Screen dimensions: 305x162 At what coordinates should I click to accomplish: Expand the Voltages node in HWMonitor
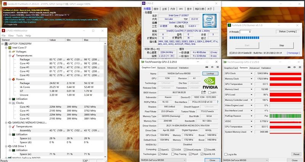click(x=10, y=52)
